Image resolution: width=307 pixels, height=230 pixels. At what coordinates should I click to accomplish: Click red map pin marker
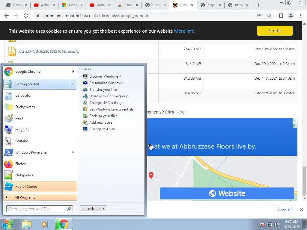[151, 175]
